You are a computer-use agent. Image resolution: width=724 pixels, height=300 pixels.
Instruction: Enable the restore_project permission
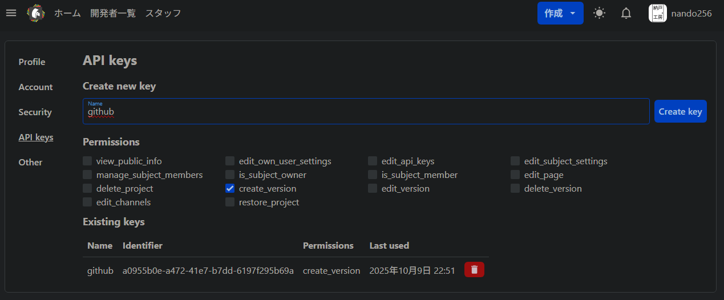pyautogui.click(x=230, y=202)
